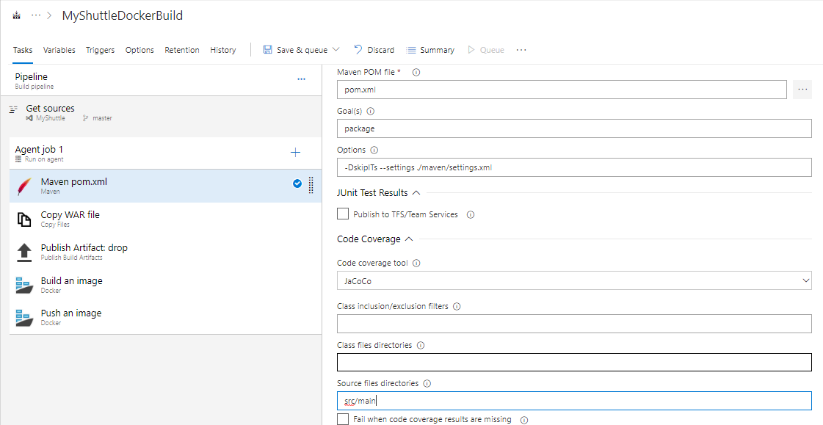Select the Copy WAR file task

point(165,219)
